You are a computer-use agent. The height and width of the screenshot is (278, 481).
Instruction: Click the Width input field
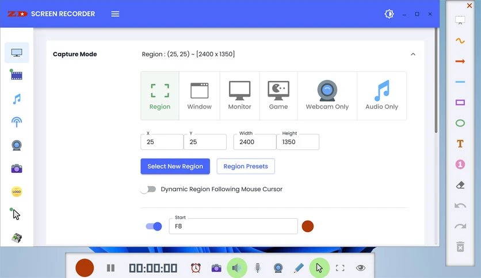[x=255, y=142]
